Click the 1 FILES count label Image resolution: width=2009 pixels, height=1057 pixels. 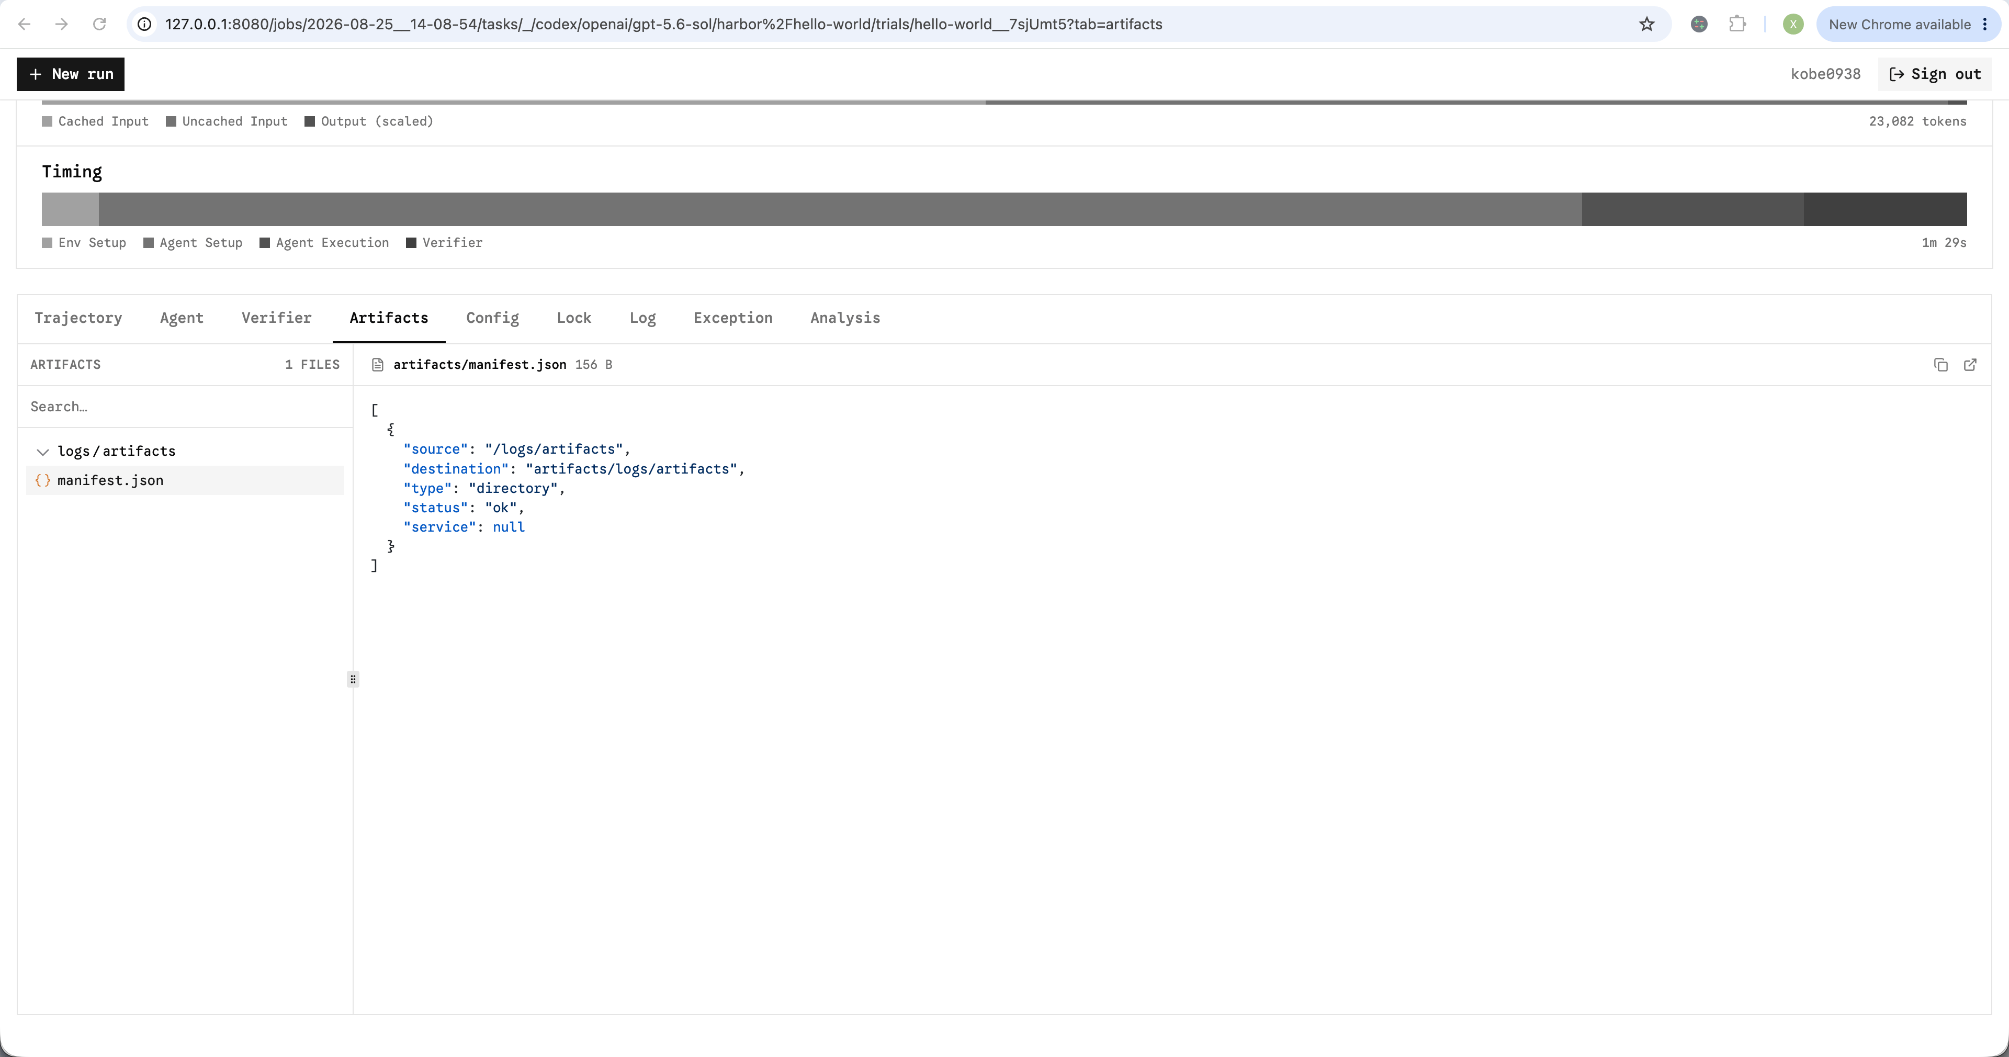[312, 364]
